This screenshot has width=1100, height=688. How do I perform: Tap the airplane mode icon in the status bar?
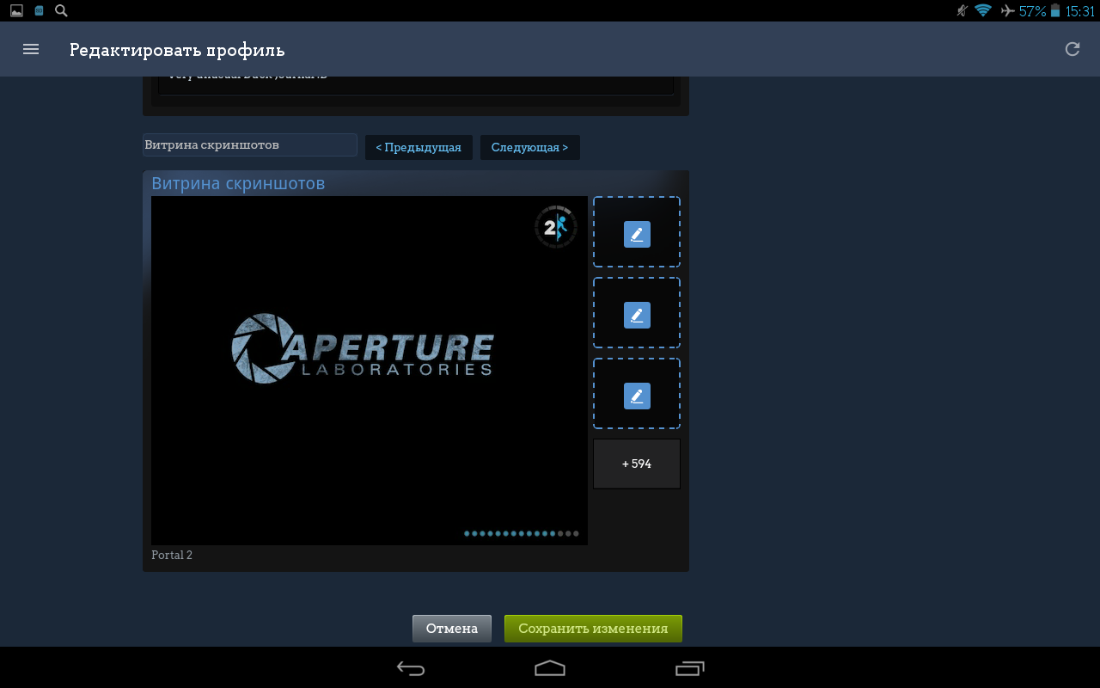[x=1007, y=11]
